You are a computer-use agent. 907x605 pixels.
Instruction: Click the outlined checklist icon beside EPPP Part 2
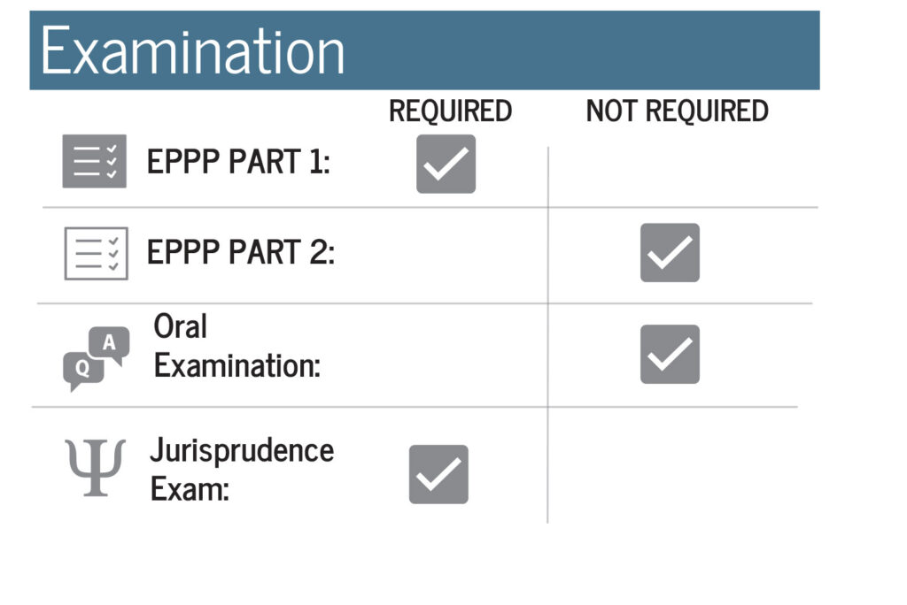click(96, 254)
